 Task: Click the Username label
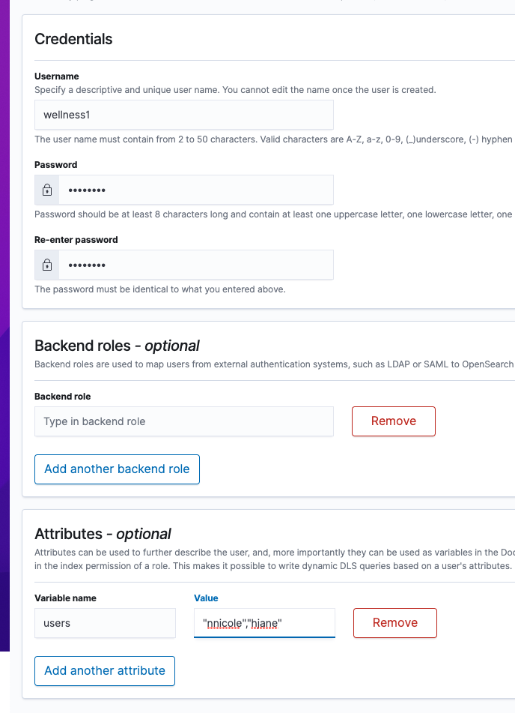click(x=57, y=76)
